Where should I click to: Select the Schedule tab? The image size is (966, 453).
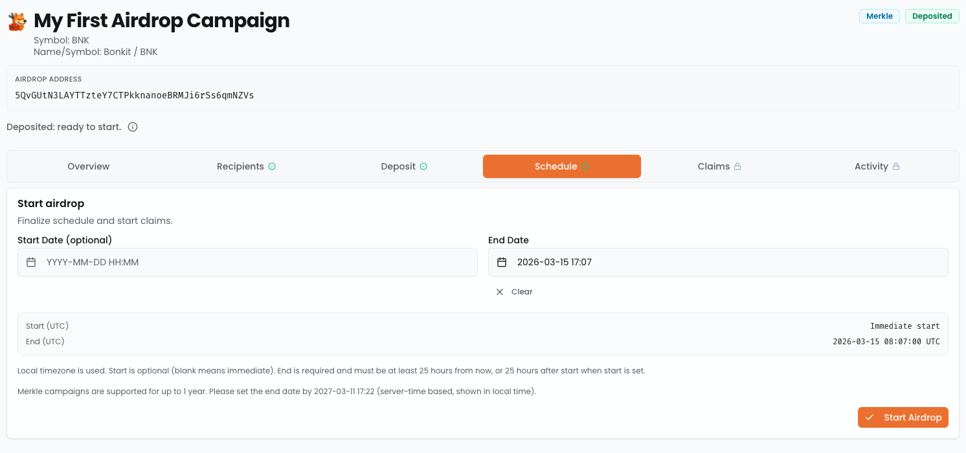coord(556,166)
